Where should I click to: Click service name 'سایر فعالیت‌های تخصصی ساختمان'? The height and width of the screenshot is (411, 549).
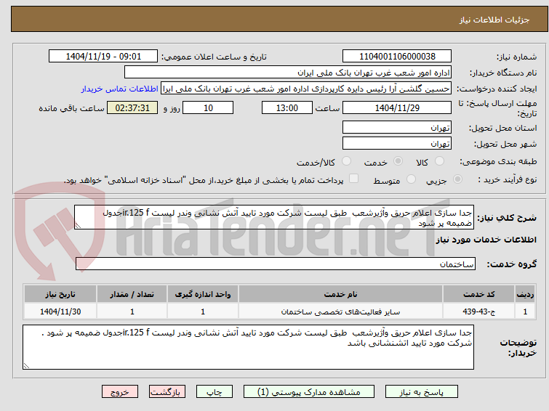click(341, 312)
